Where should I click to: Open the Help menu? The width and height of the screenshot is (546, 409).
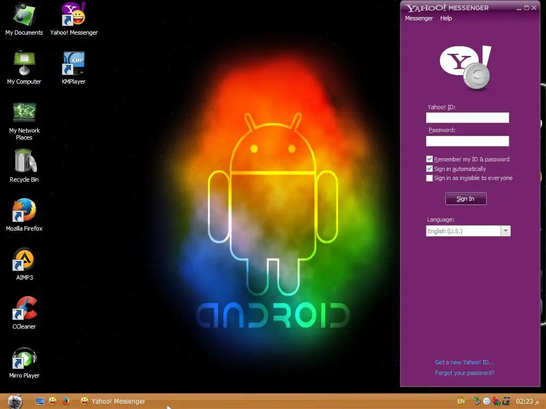446,18
